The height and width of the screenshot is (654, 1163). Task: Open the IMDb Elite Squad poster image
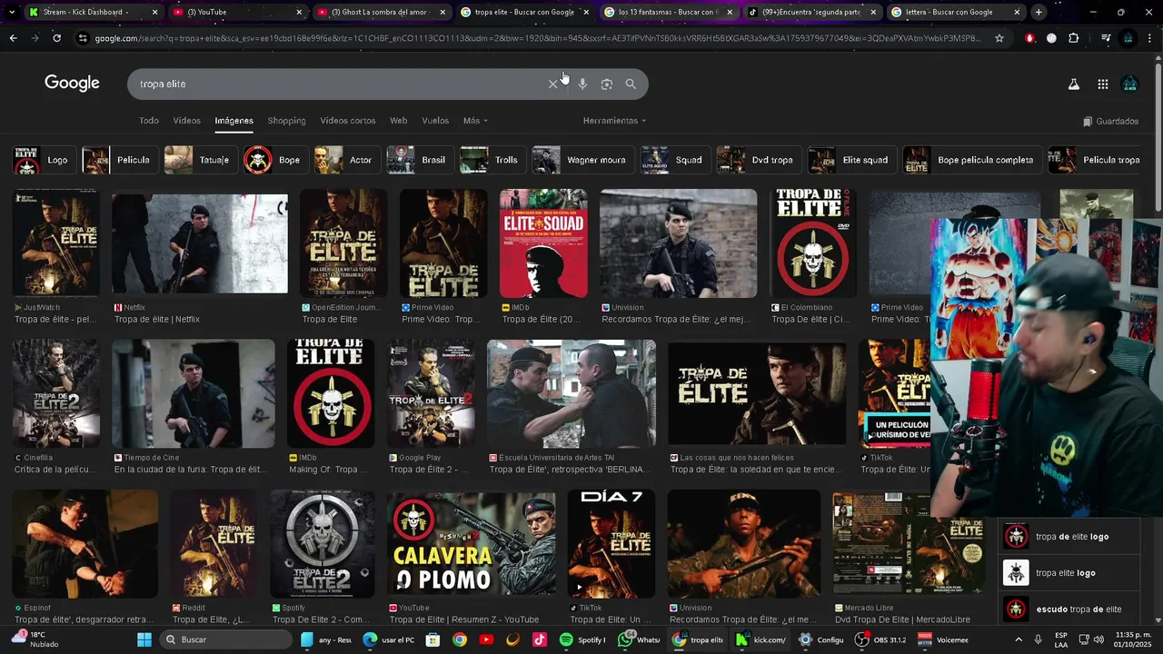click(543, 243)
